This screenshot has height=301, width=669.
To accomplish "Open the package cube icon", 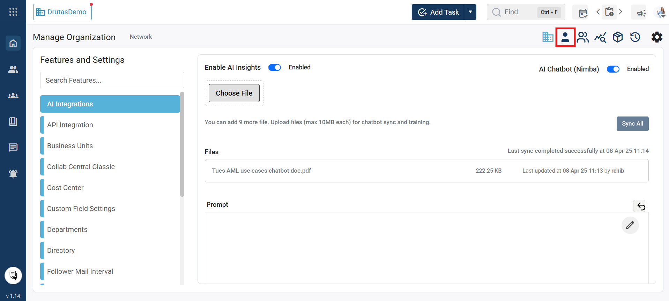I will [x=617, y=37].
